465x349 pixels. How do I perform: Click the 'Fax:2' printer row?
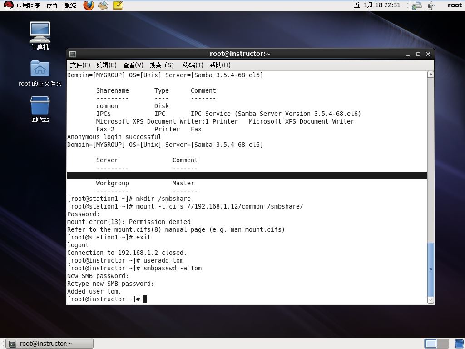[149, 130]
